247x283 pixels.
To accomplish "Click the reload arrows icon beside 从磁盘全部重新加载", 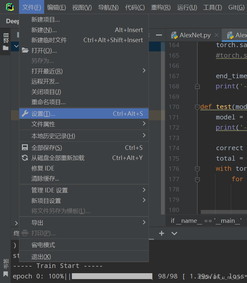I will (x=25, y=158).
